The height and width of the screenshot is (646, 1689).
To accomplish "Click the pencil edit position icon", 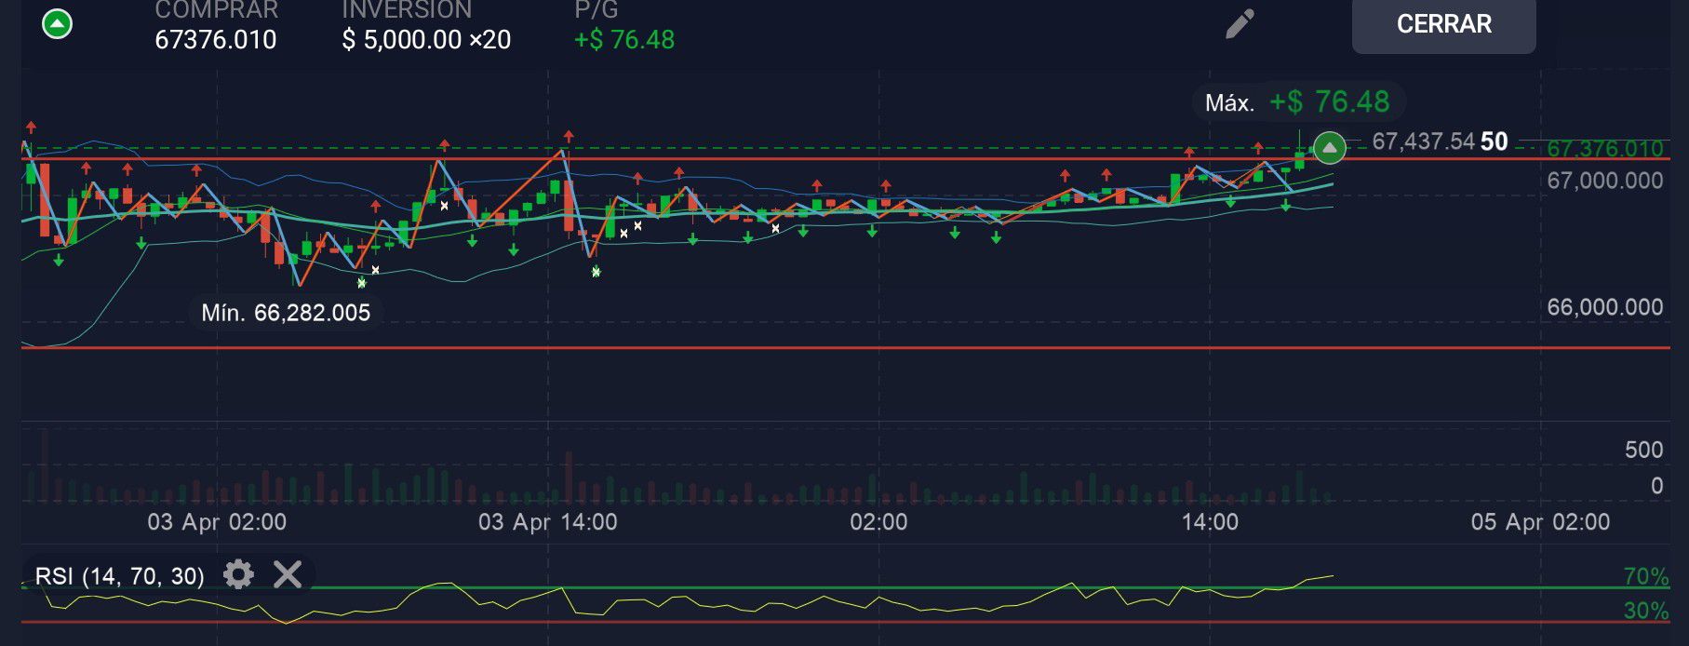I will [1240, 24].
